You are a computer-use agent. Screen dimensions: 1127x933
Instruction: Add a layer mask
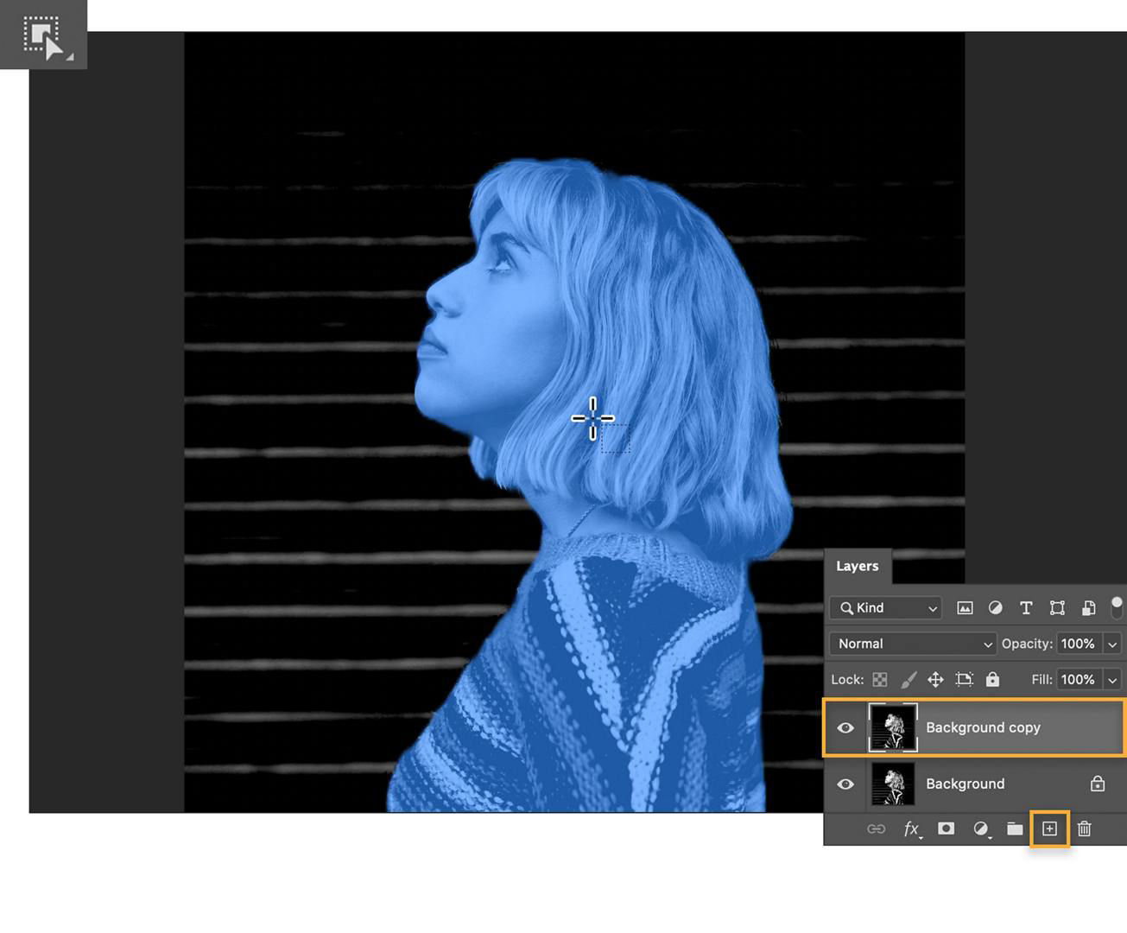click(947, 829)
